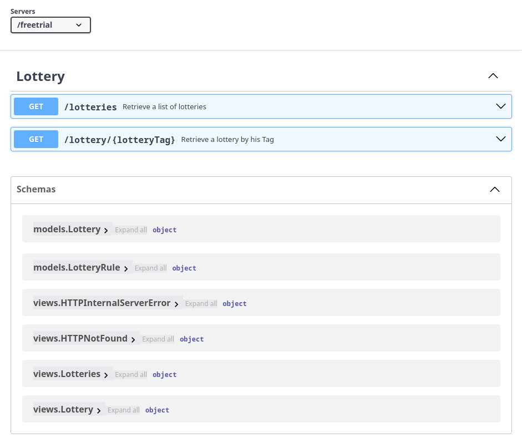Click chevron icon beside views.HTTPNotFound
This screenshot has width=522, height=443.
133,339
